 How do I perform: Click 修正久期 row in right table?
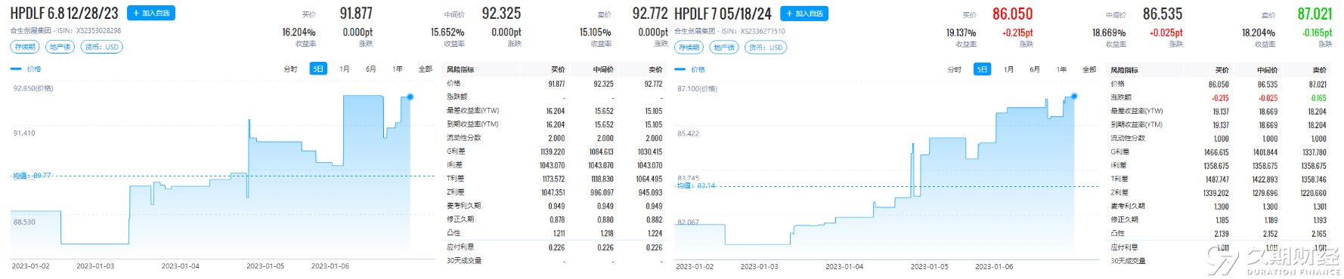pyautogui.click(x=1218, y=220)
